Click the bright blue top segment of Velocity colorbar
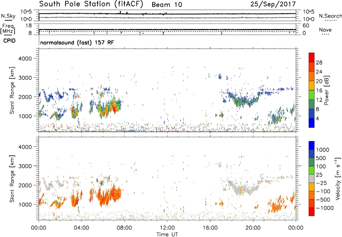This screenshot has height=237, width=342. (x=312, y=145)
